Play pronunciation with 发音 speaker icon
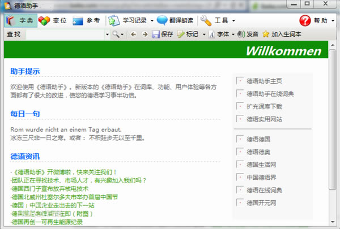The image size is (340, 229). coord(241,34)
